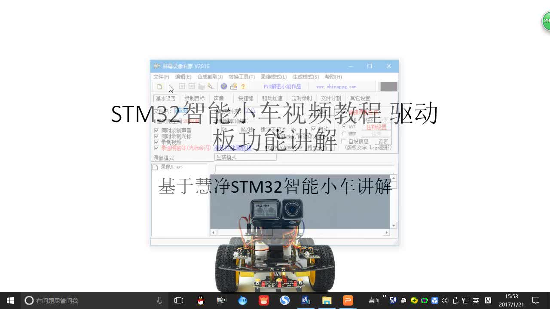This screenshot has width=550, height=309.
Task: Open the red cat taskbar app
Action: tap(264, 300)
